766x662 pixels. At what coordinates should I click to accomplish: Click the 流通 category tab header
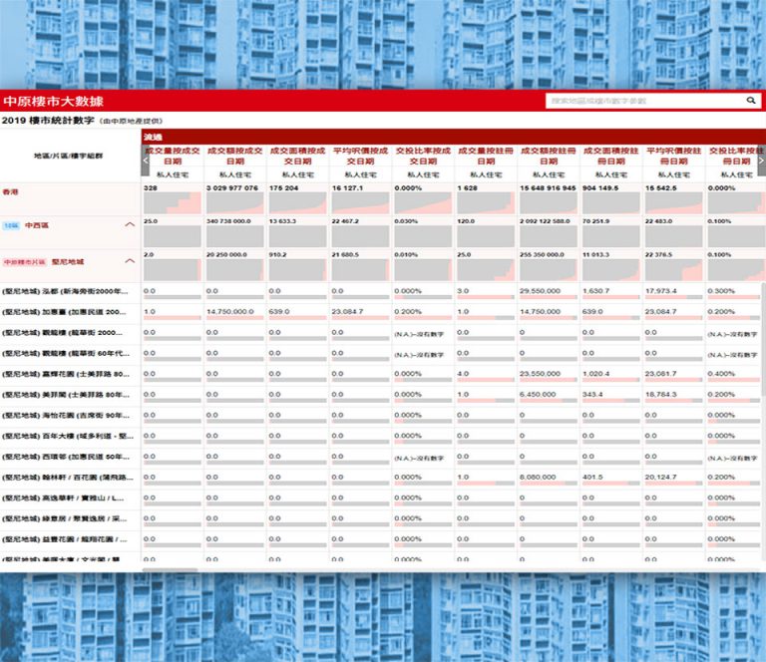pyautogui.click(x=153, y=138)
